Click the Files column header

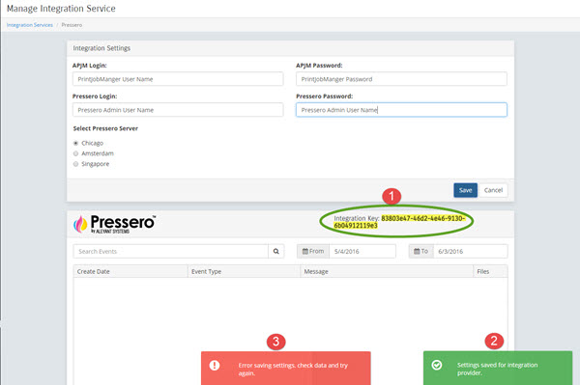pos(490,271)
